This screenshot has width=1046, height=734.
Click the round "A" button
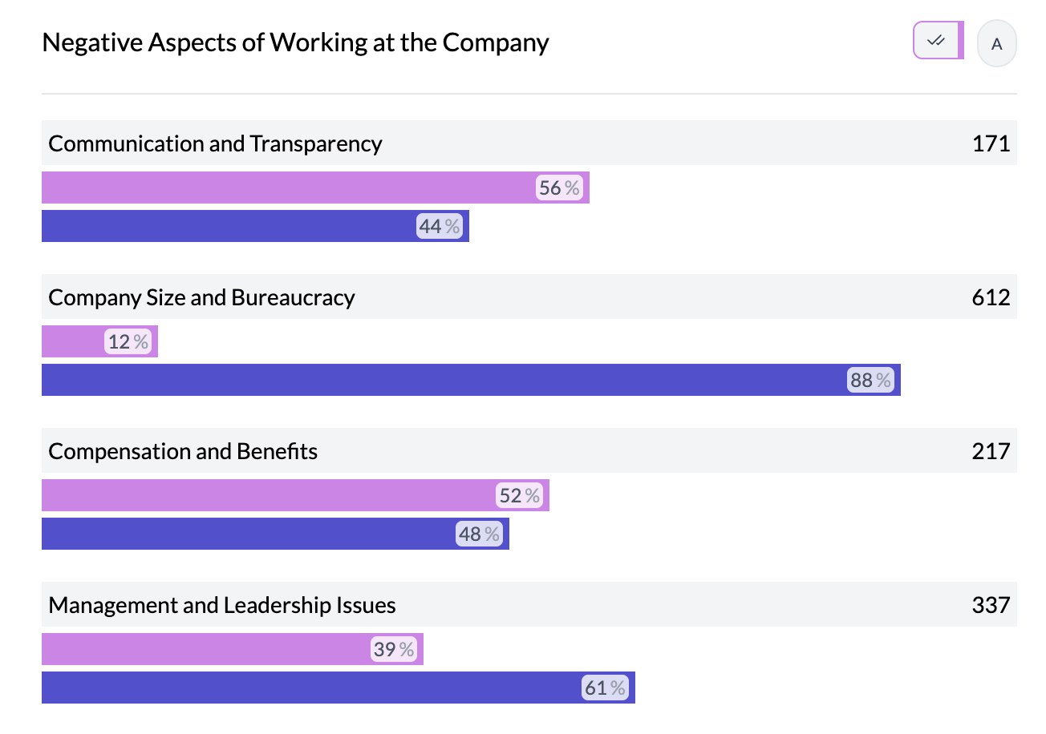pos(996,44)
